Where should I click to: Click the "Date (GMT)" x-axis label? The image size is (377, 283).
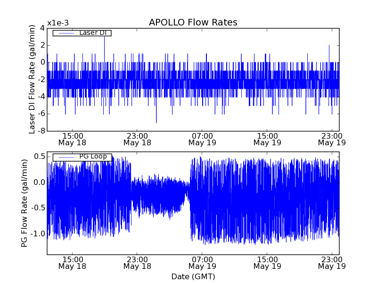click(x=193, y=276)
